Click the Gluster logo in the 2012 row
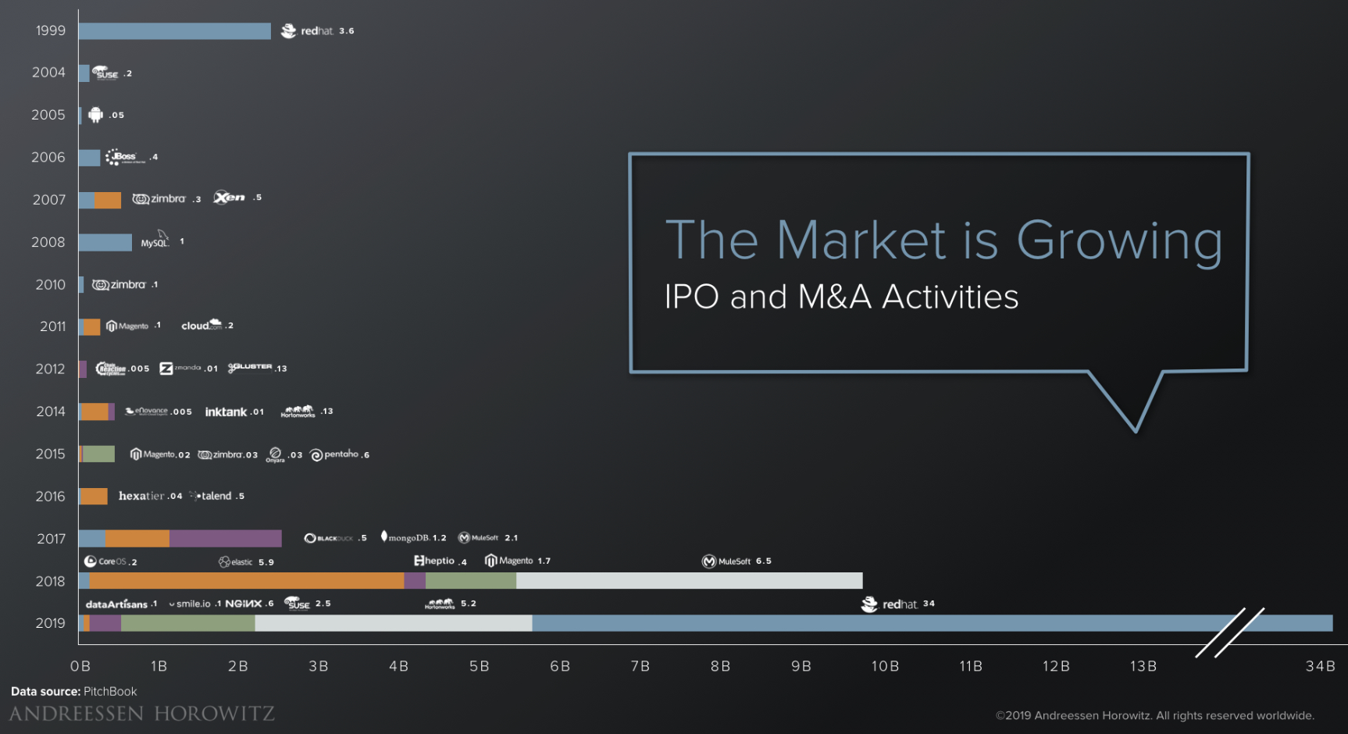Screen dimensions: 1348x734 pyautogui.click(x=250, y=368)
